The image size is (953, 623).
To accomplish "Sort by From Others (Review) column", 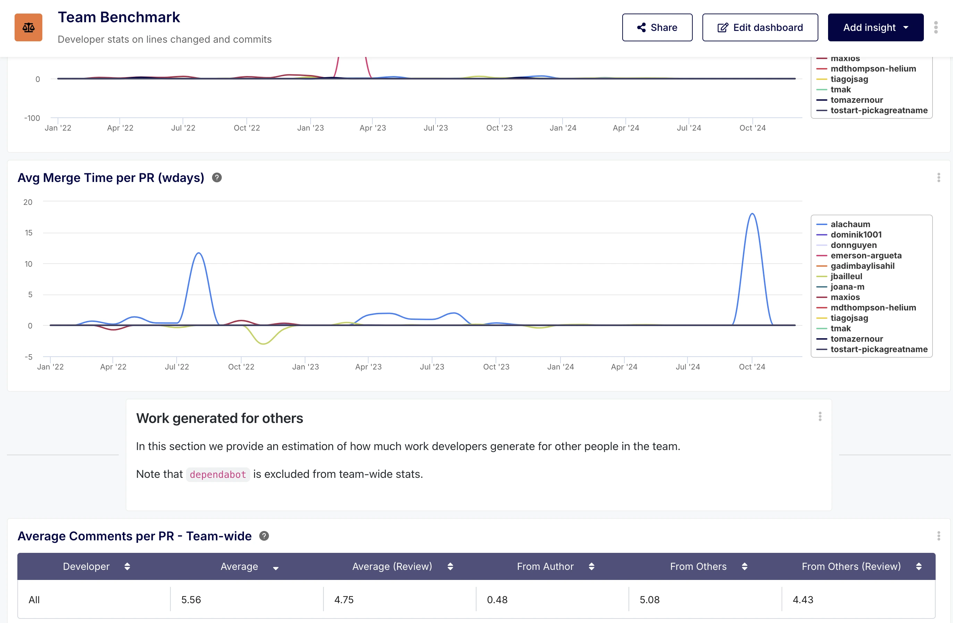I will [919, 566].
